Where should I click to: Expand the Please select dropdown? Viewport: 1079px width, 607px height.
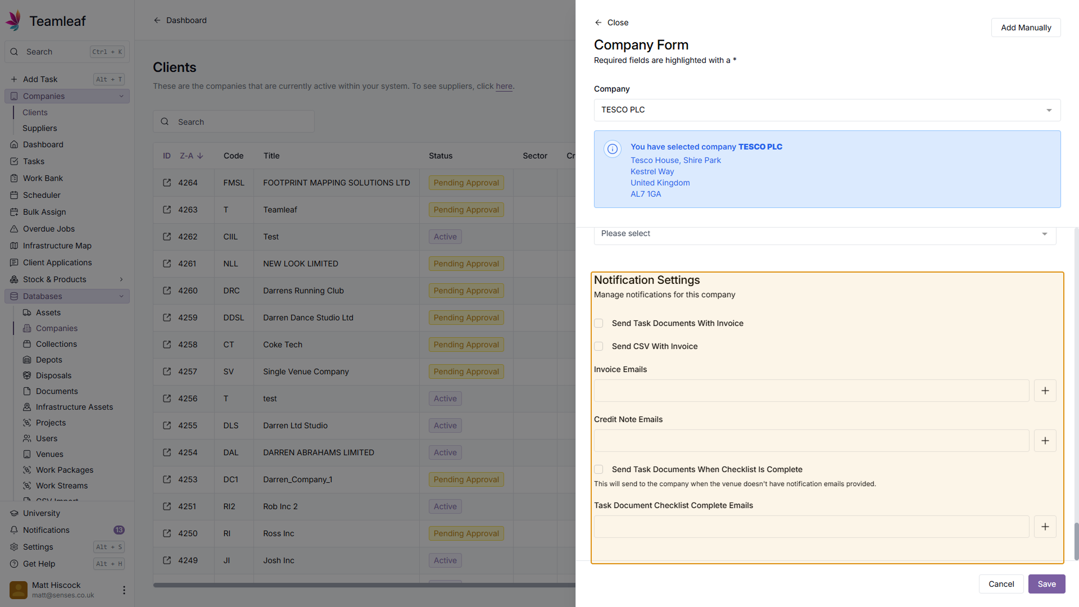coord(824,234)
